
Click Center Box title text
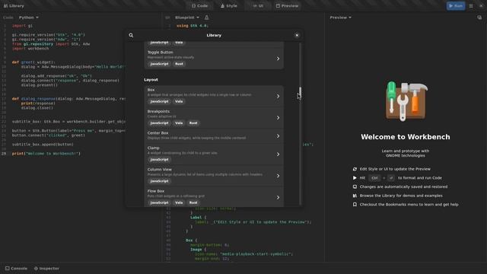158,133
